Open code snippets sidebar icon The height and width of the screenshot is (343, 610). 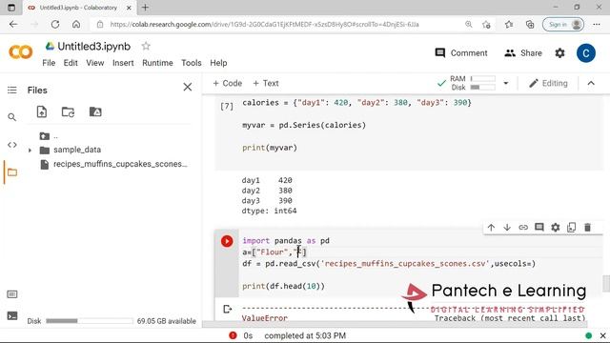[12, 145]
